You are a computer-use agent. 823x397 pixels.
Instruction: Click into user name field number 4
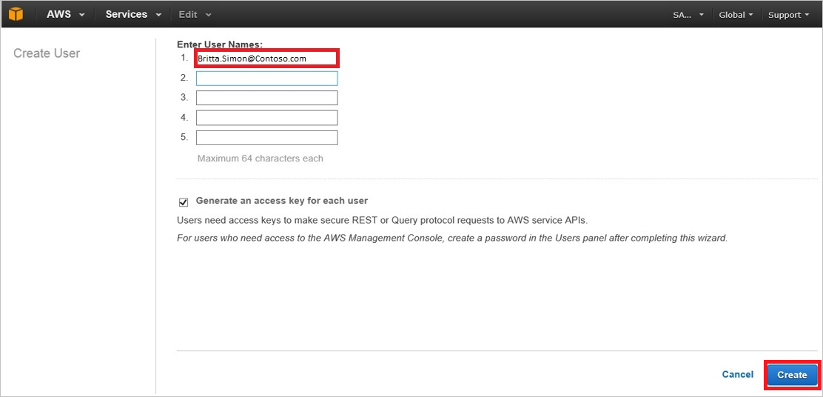click(266, 118)
